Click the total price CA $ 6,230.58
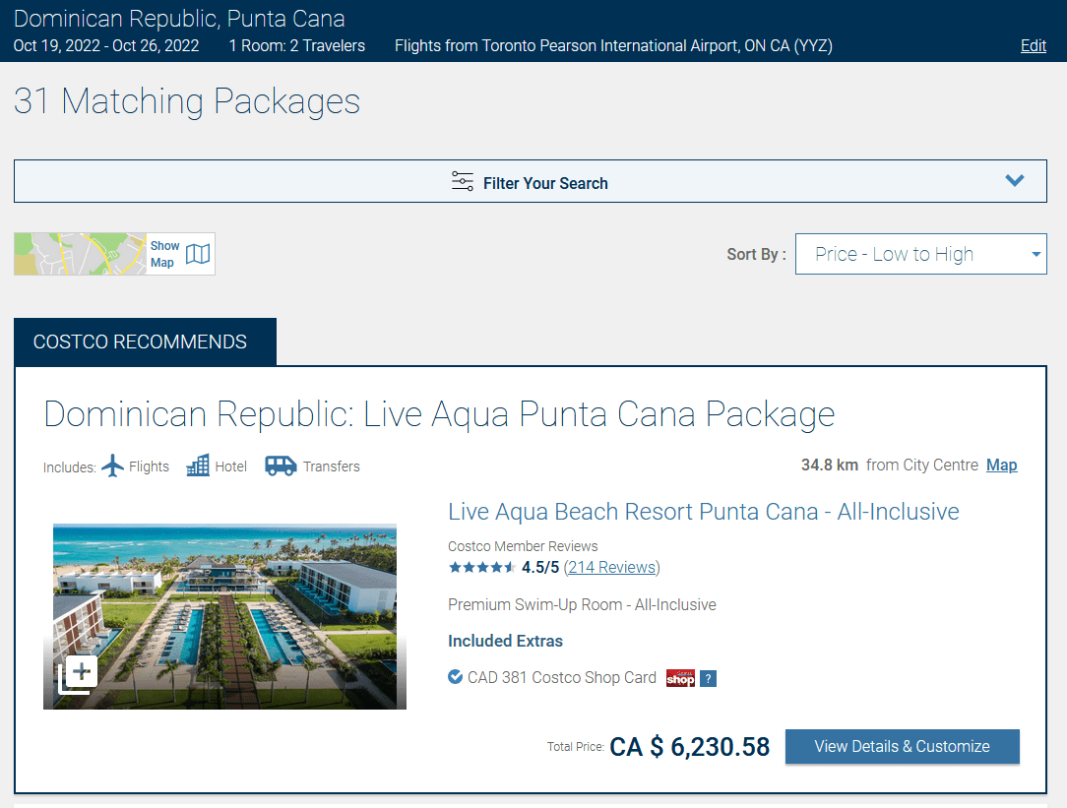1067x808 pixels. click(x=689, y=747)
